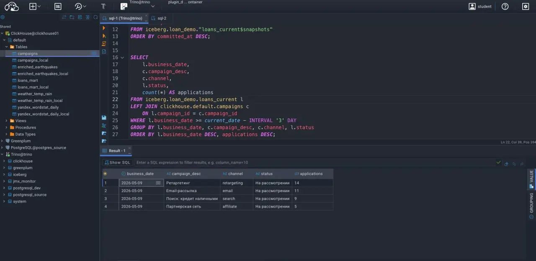The width and height of the screenshot is (536, 261).
Task: Open the tools wrench dropdown
Action: pos(80,6)
